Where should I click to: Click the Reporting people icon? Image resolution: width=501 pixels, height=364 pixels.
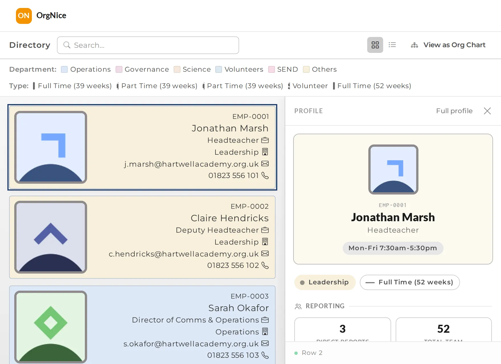coord(298,306)
